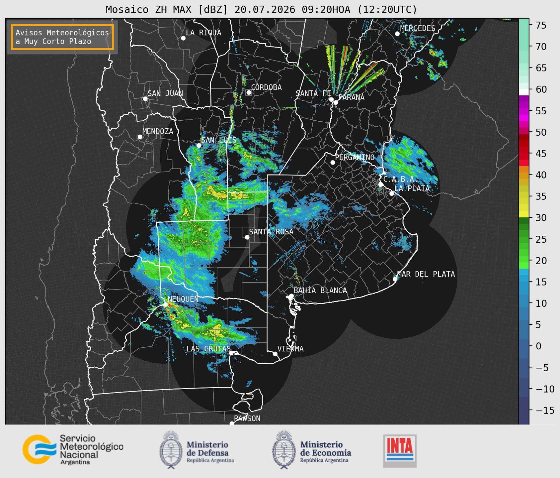Click the INTA logo
The height and width of the screenshot is (478, 560).
coord(400,451)
